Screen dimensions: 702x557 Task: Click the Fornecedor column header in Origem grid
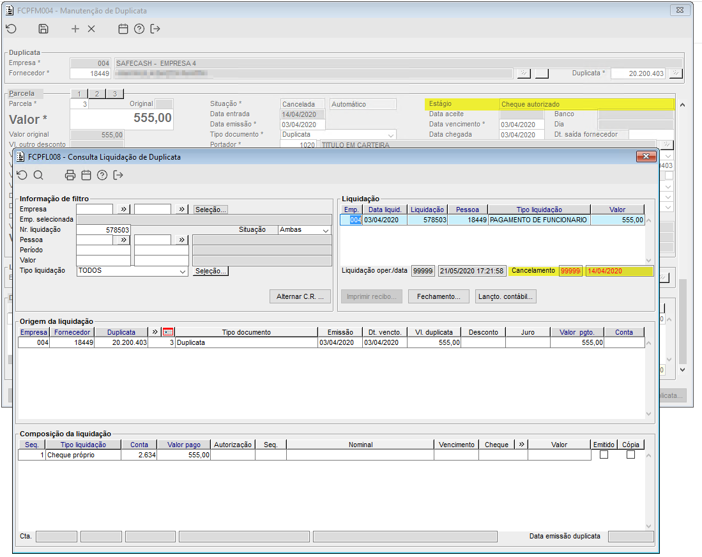pyautogui.click(x=72, y=332)
